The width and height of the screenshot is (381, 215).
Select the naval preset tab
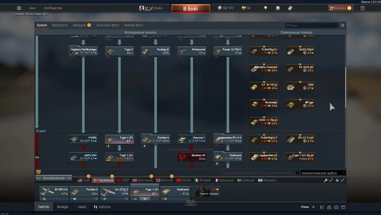click(82, 207)
